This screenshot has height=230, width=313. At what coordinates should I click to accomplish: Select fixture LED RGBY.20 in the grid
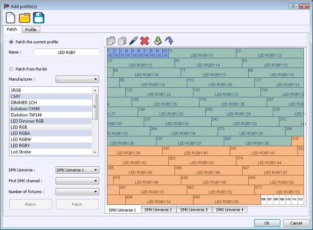click(221, 83)
